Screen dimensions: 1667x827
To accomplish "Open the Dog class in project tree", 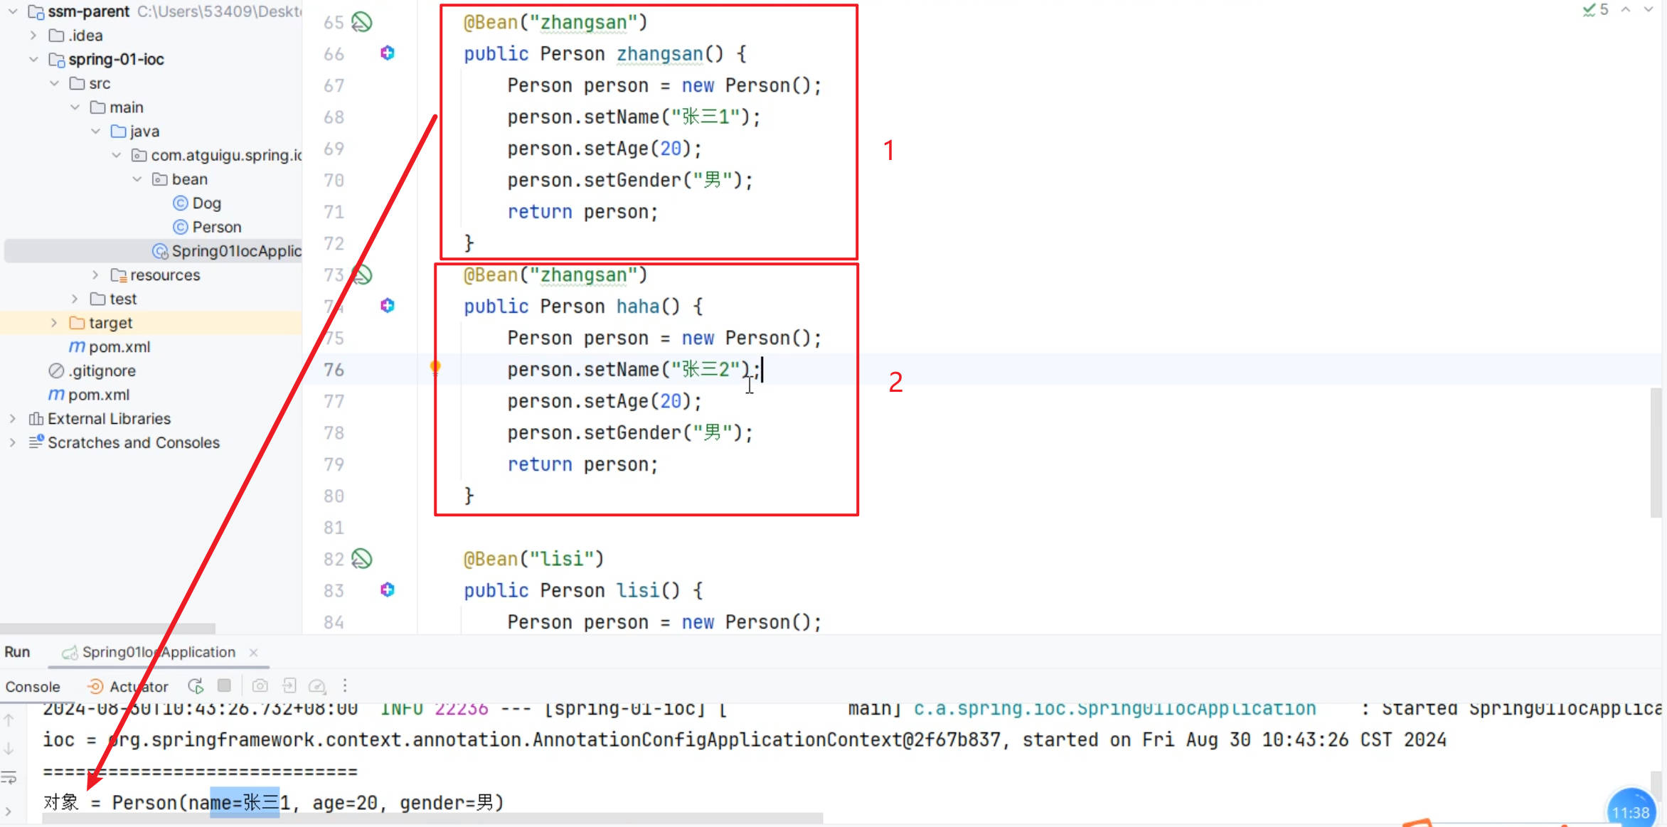I will pos(206,203).
